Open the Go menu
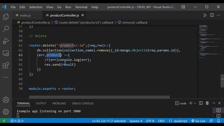The image size is (224, 126). pos(59,7)
